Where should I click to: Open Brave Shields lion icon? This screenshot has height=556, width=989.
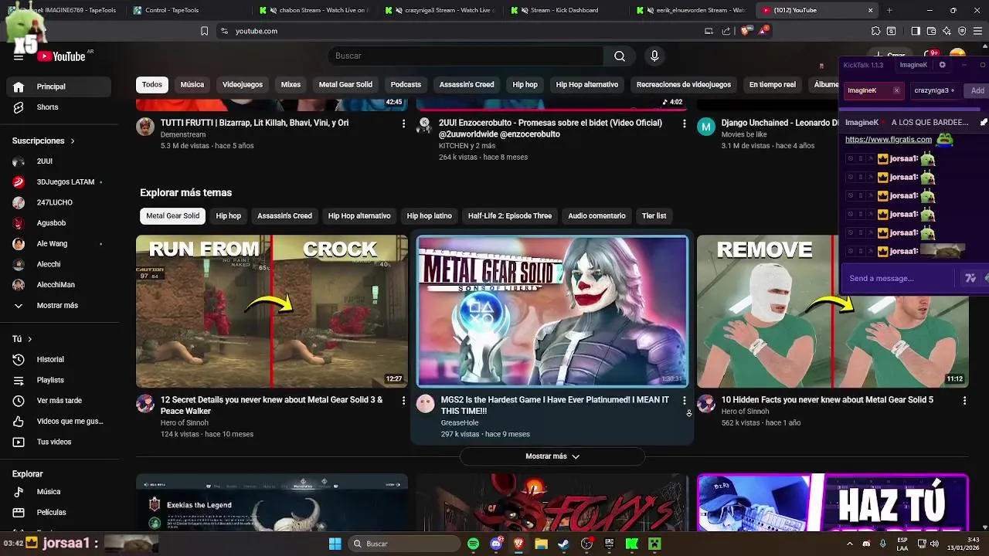(745, 31)
